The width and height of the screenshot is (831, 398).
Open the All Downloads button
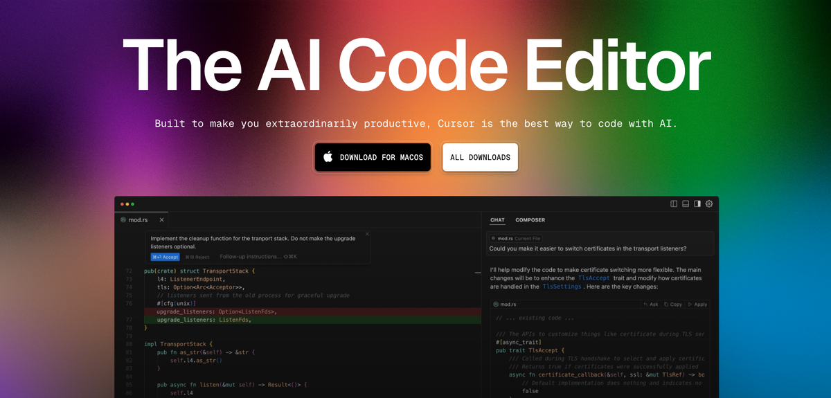point(480,157)
